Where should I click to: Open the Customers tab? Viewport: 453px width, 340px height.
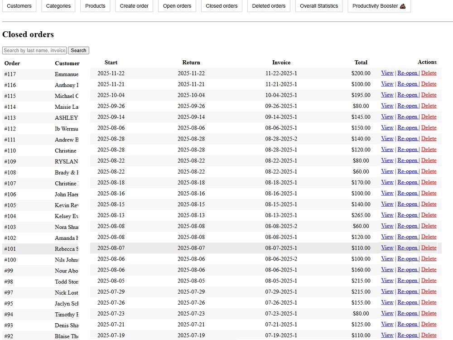point(19,6)
